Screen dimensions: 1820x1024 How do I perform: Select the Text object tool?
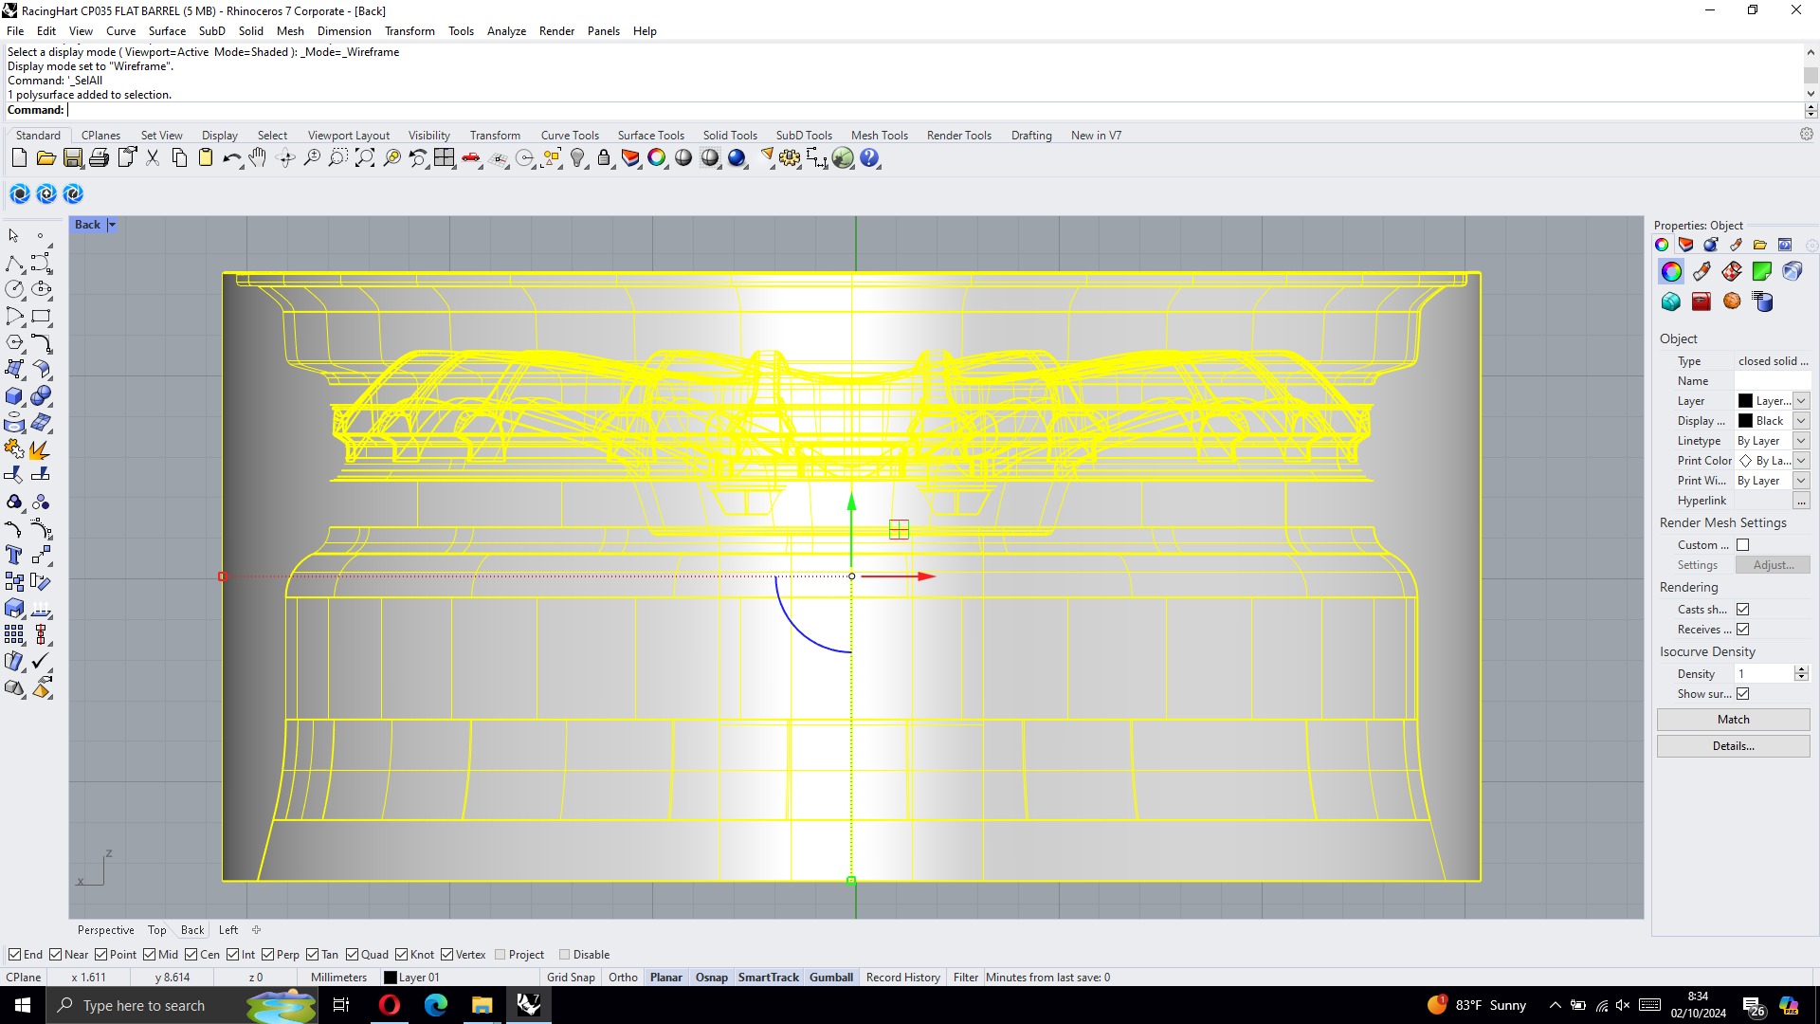[14, 556]
